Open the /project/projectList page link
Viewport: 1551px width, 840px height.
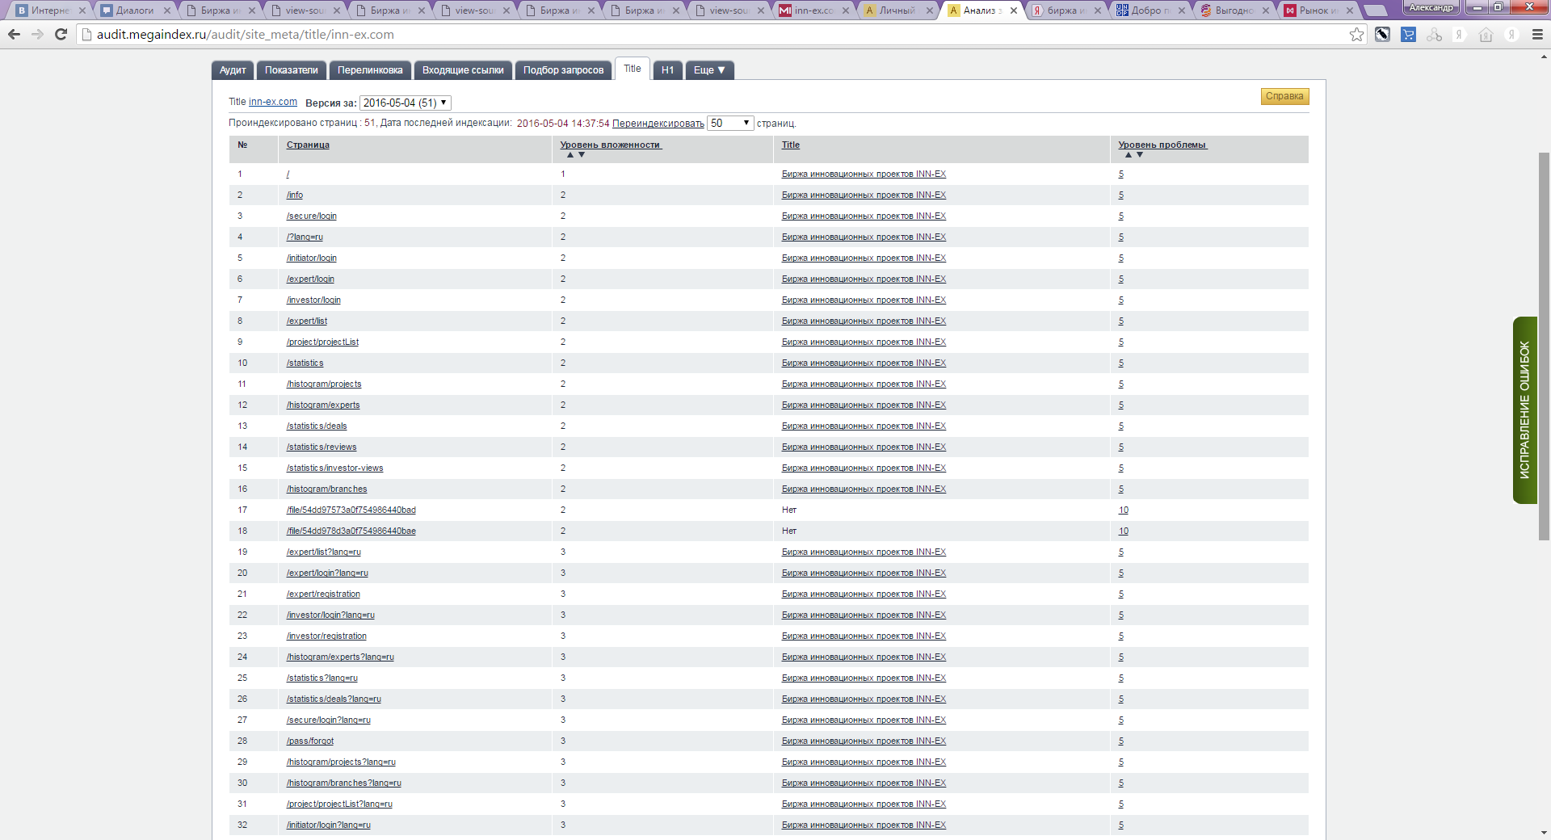(322, 342)
